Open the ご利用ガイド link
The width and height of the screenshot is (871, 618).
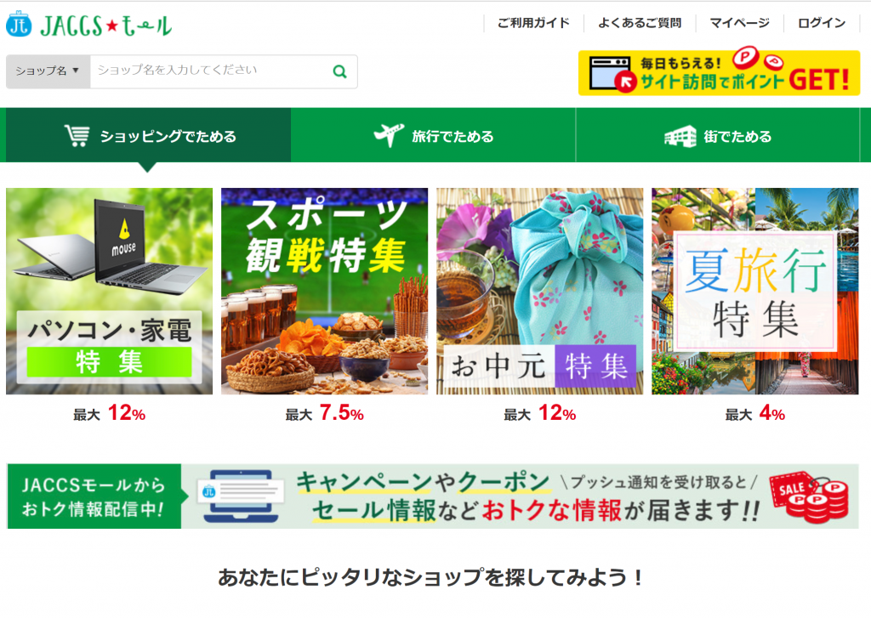(533, 23)
